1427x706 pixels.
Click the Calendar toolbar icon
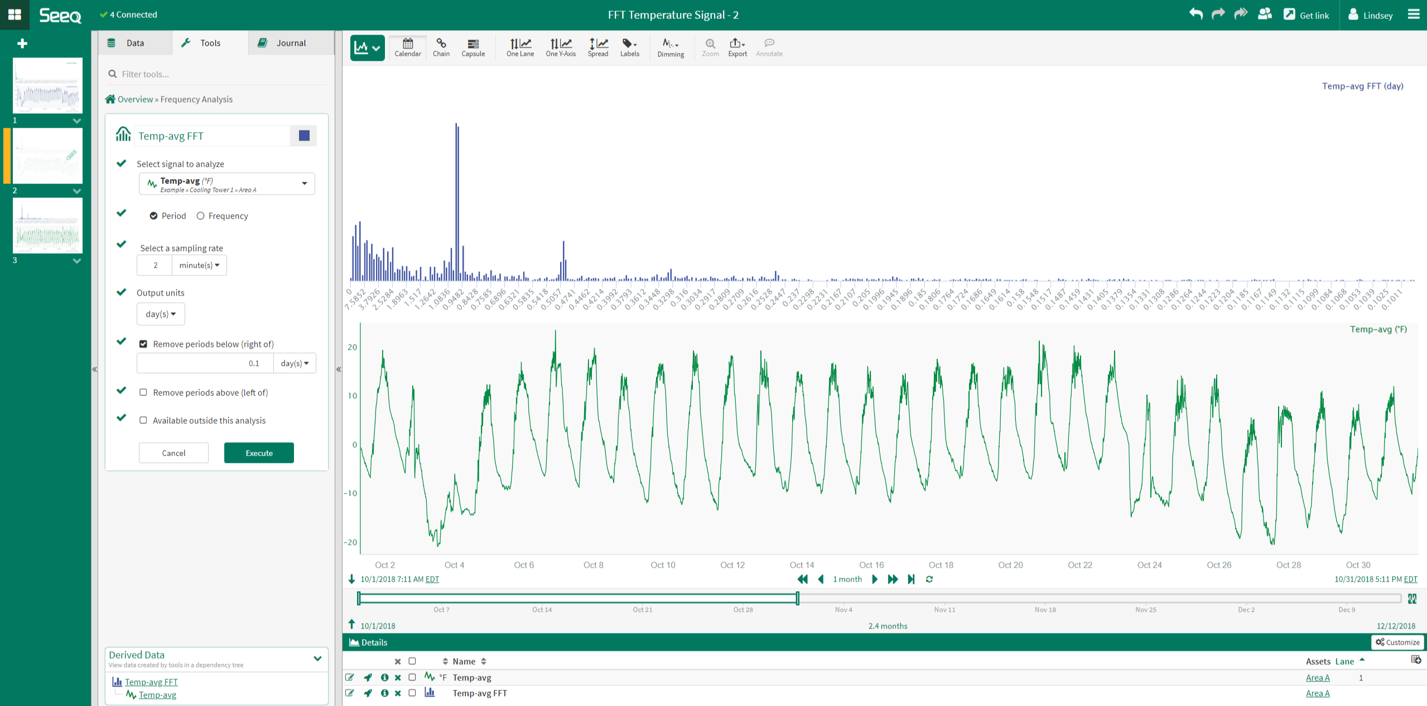(407, 47)
